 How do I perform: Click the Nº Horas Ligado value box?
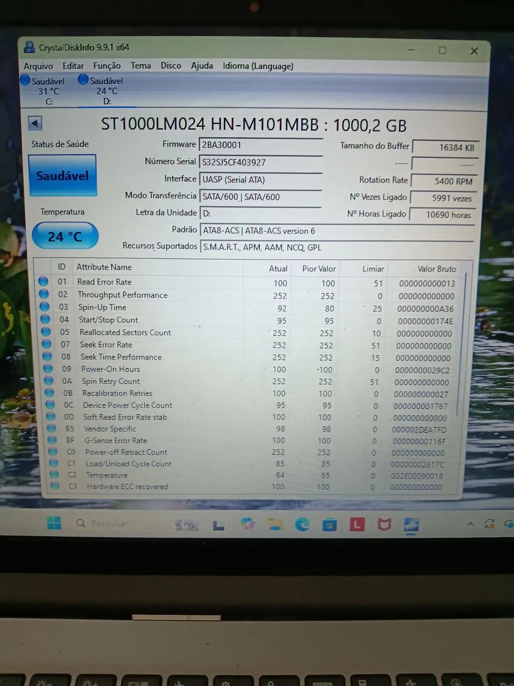(443, 214)
